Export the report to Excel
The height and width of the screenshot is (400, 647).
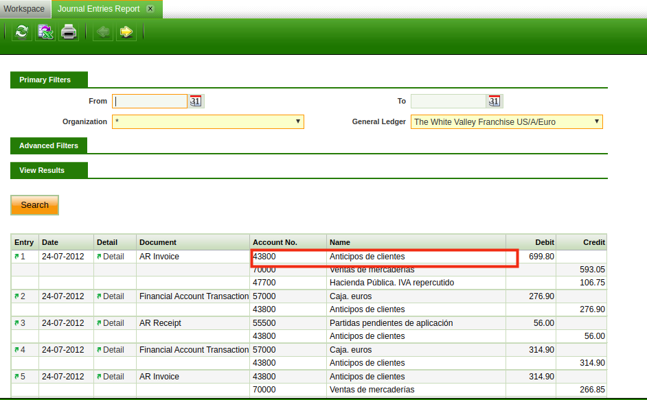45,32
